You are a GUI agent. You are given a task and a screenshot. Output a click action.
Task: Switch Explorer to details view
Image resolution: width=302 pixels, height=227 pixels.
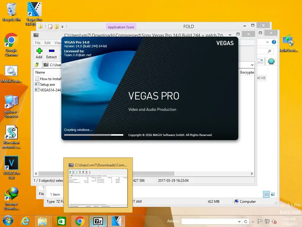[x=266, y=194]
